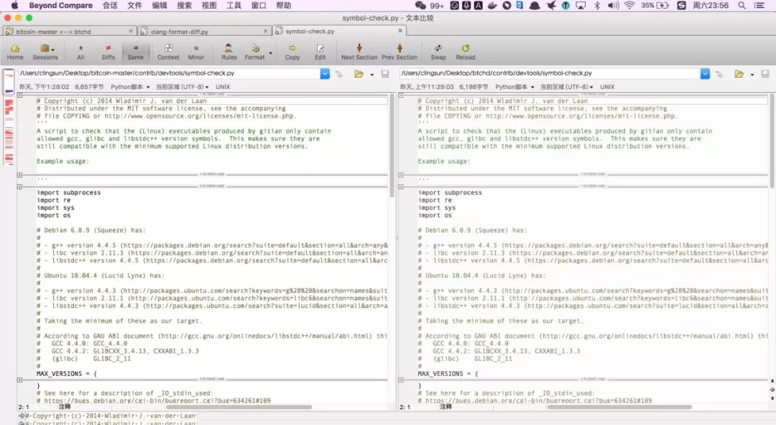Expand right browse folder dropdown arrow
The image size is (776, 425).
coord(752,74)
